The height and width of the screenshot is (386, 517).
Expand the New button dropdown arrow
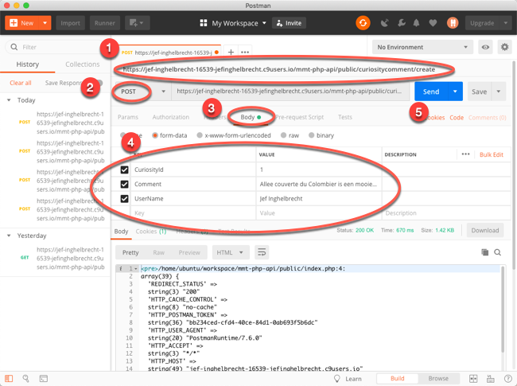point(45,23)
